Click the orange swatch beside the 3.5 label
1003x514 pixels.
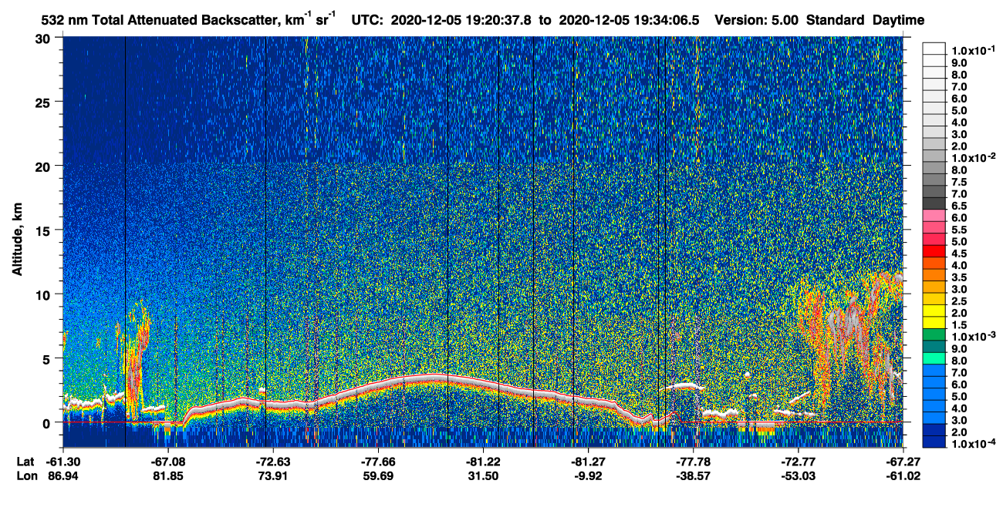934,276
